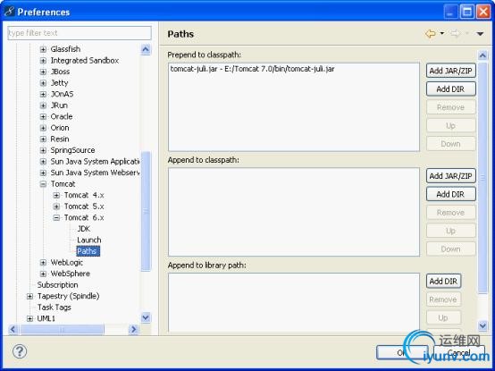Screen dimensions: 495x371
Task: Expand the JOnAS tree node
Action: pos(43,94)
